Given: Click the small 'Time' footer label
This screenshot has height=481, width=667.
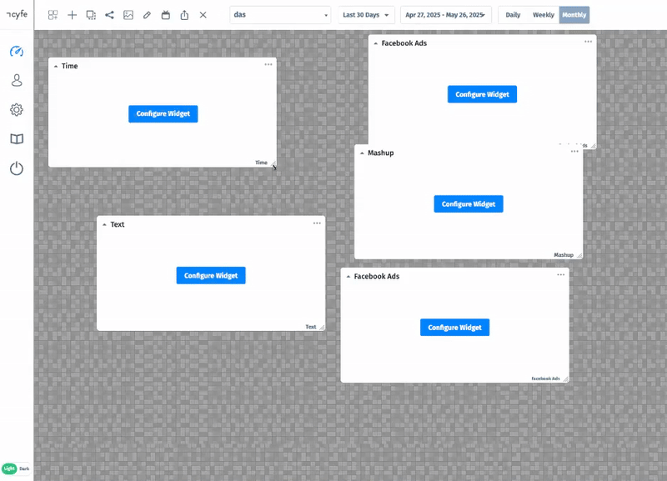Looking at the screenshot, I should point(261,163).
